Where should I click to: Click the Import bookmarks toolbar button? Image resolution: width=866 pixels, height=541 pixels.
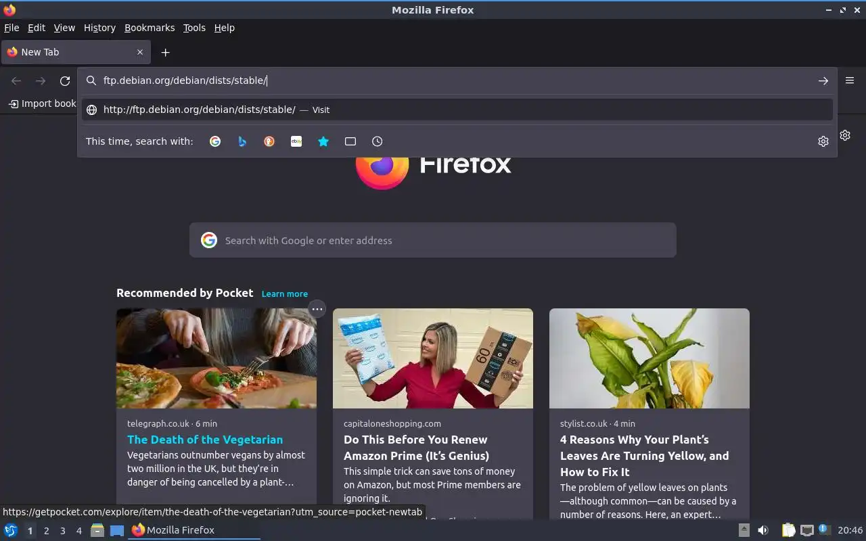(42, 103)
